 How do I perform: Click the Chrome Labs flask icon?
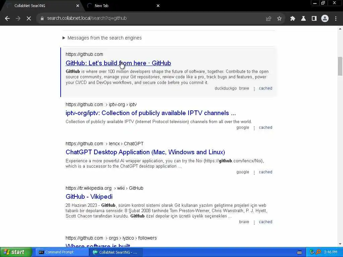coord(303,19)
